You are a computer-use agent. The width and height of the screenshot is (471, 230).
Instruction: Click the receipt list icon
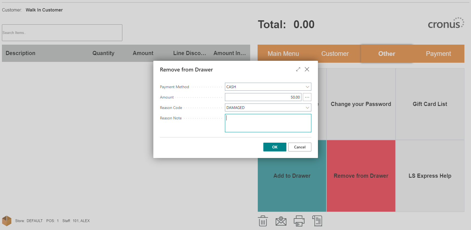[x=317, y=221]
